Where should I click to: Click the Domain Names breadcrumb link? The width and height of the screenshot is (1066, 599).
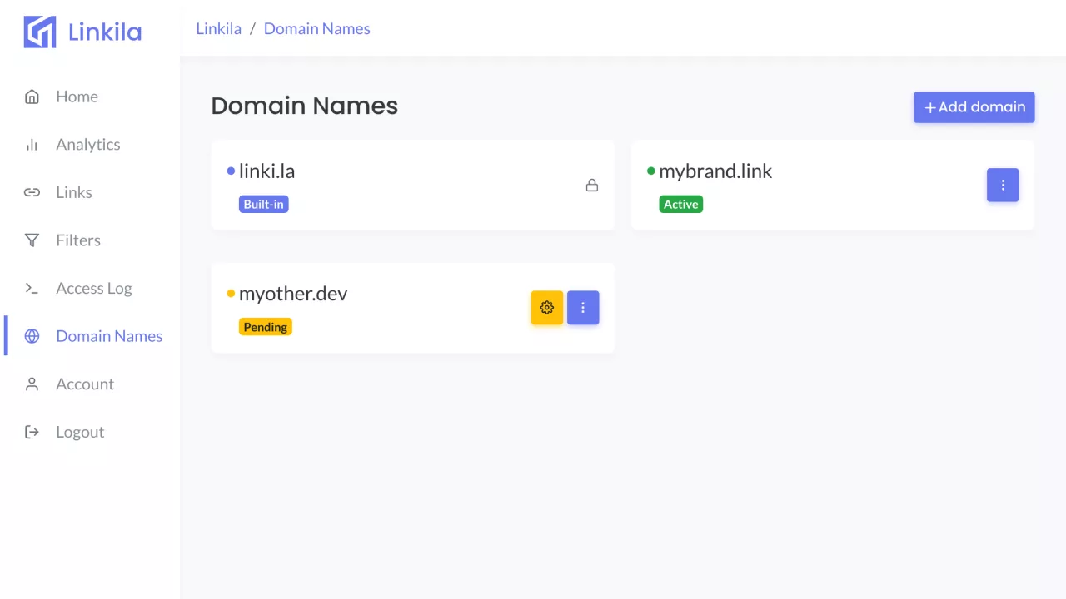(316, 29)
